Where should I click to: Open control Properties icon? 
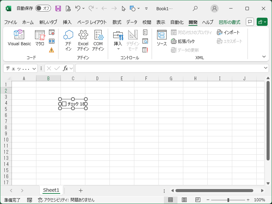tap(145, 32)
